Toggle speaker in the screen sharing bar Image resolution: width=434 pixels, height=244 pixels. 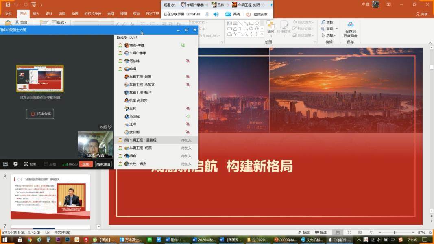coord(216,14)
